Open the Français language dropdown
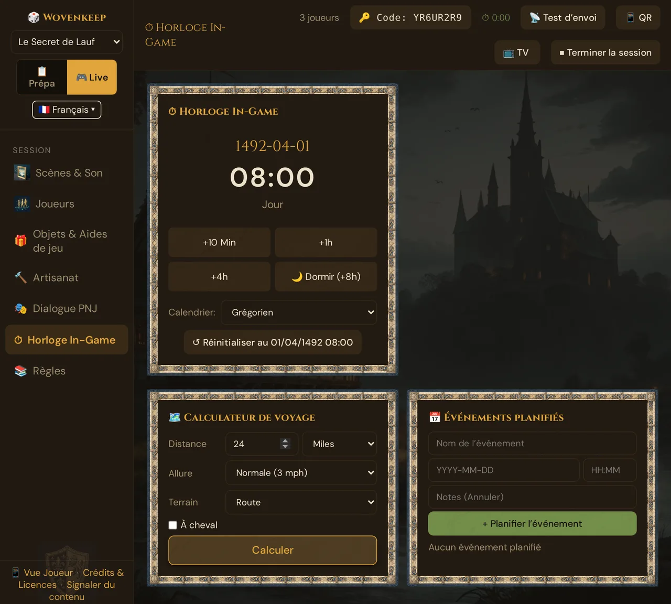 coord(67,110)
